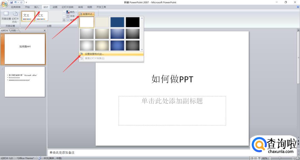The height and width of the screenshot is (160, 300).
Task: Choose the blue gradient style in second row
Action: (x=117, y=34)
